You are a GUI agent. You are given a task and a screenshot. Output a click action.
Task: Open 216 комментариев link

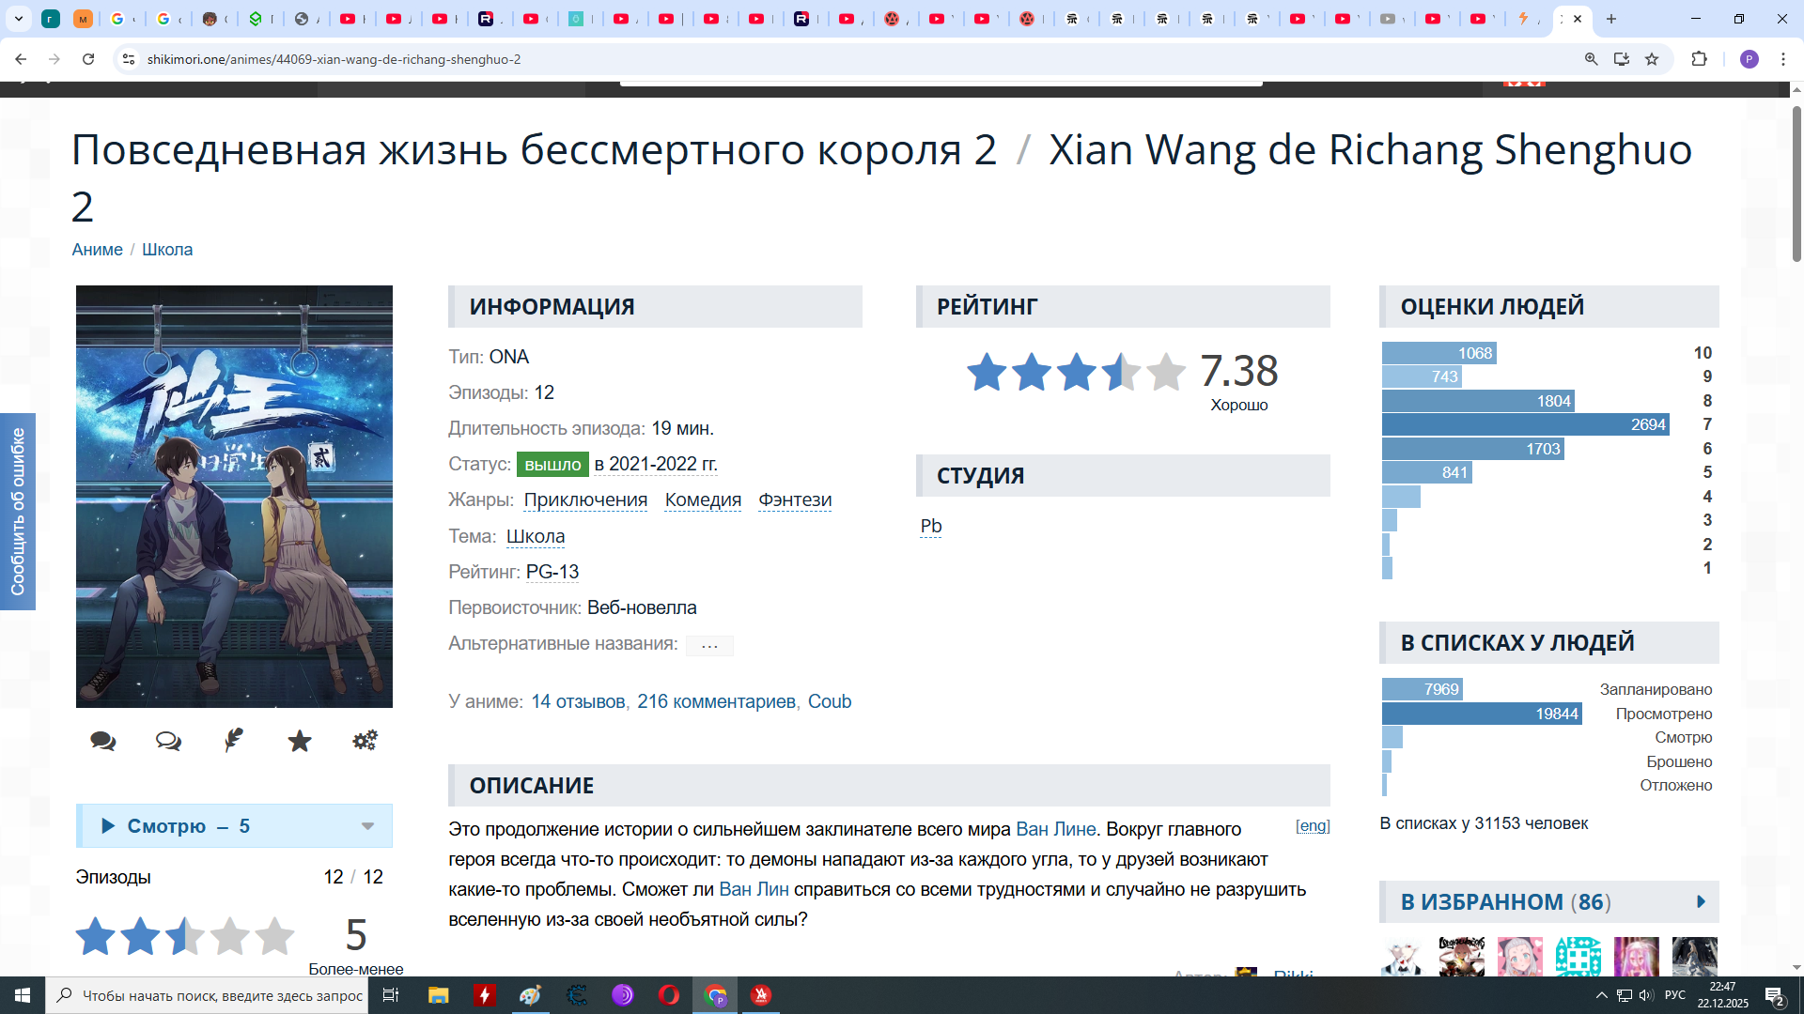coord(716,702)
